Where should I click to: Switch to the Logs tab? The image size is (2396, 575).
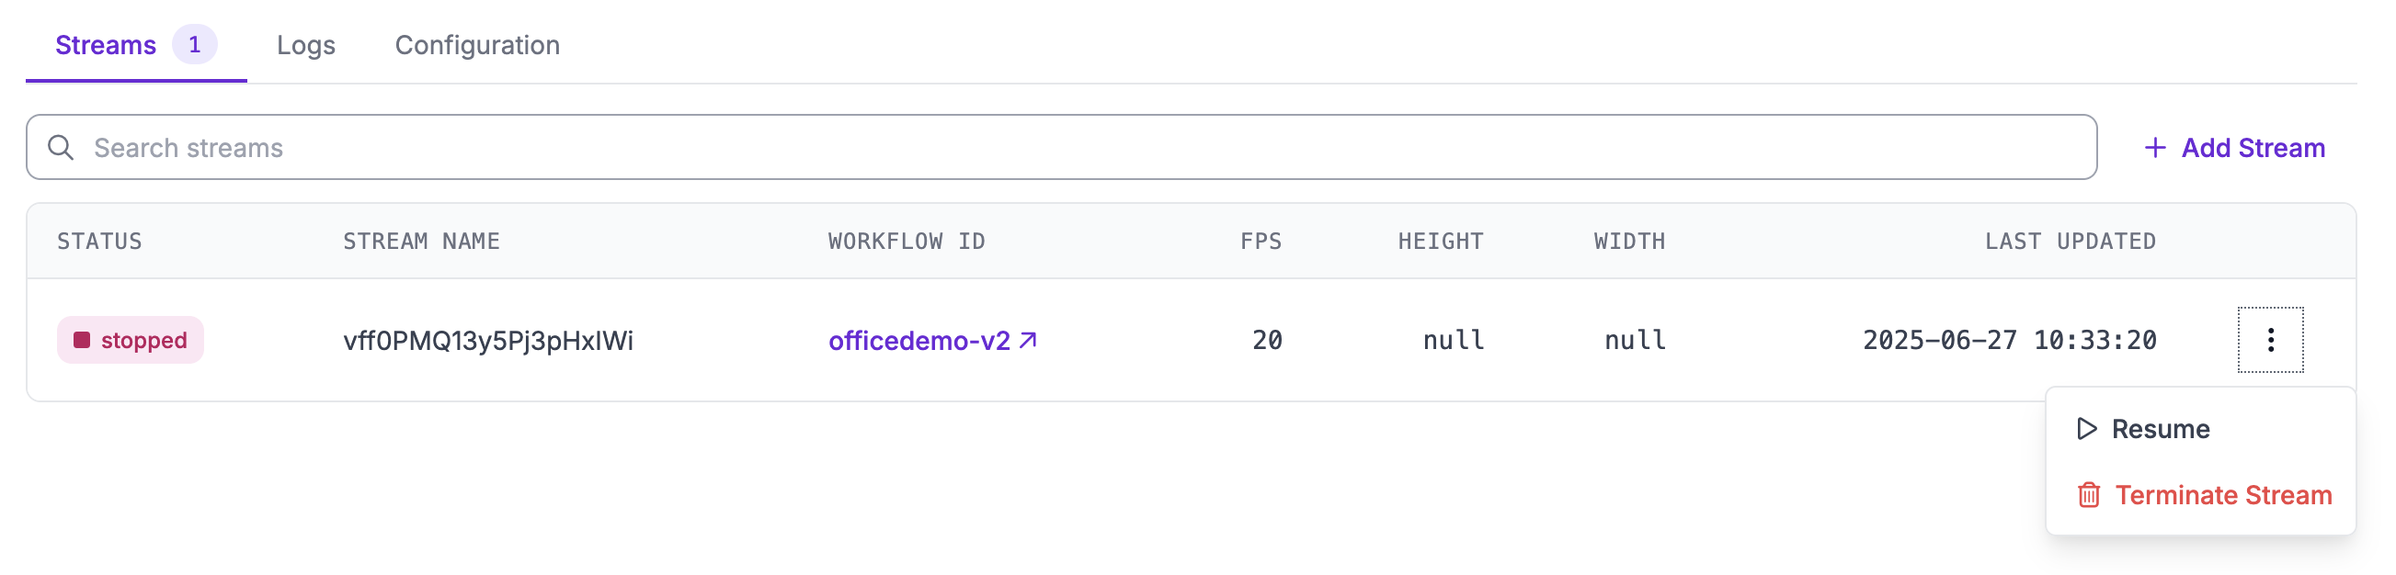[x=305, y=45]
